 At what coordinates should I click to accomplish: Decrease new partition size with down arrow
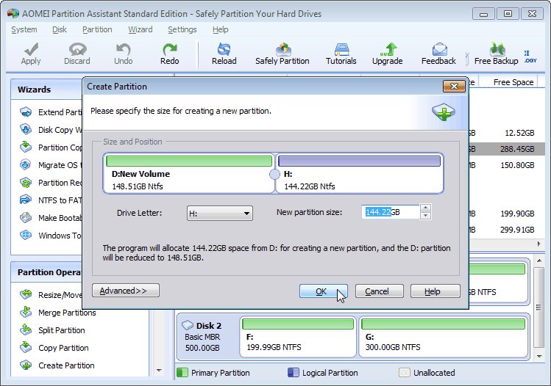tap(425, 216)
